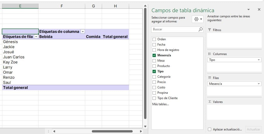
Task: Close the Campos de tabla dinámica pane
Action: 259,10
